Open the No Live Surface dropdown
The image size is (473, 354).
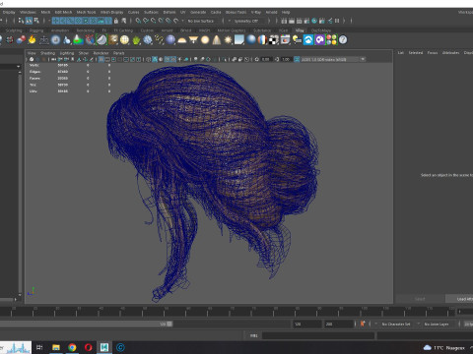click(x=201, y=21)
